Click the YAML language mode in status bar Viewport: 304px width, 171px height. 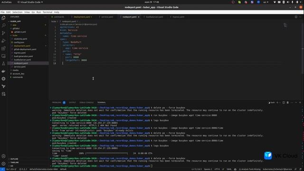click(229, 169)
